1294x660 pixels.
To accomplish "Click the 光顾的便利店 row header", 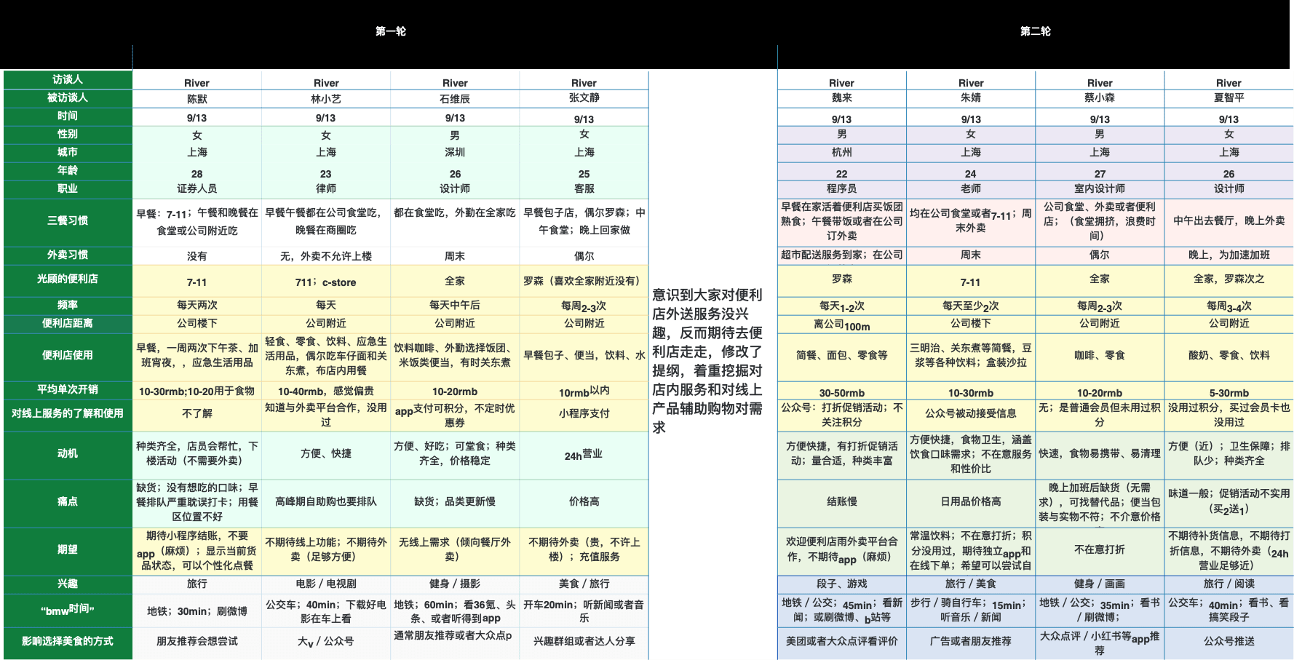I will point(68,279).
